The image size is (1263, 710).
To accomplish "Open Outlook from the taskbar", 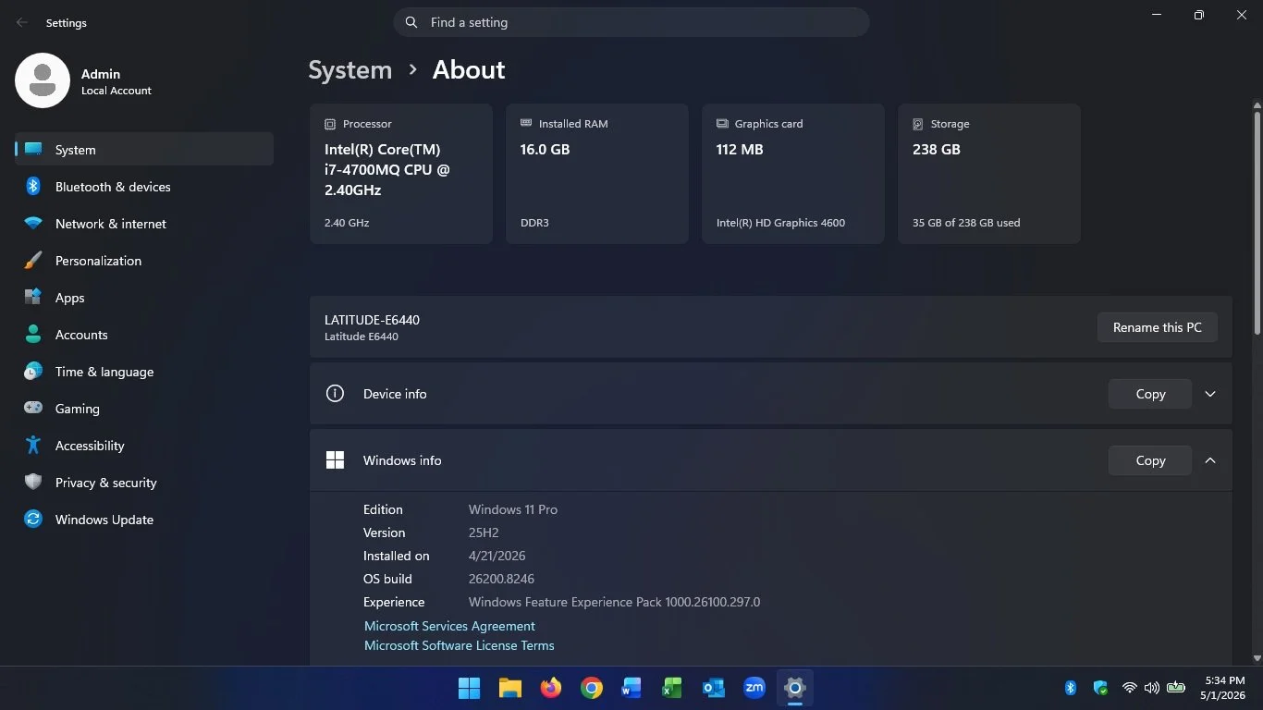I will (x=714, y=688).
